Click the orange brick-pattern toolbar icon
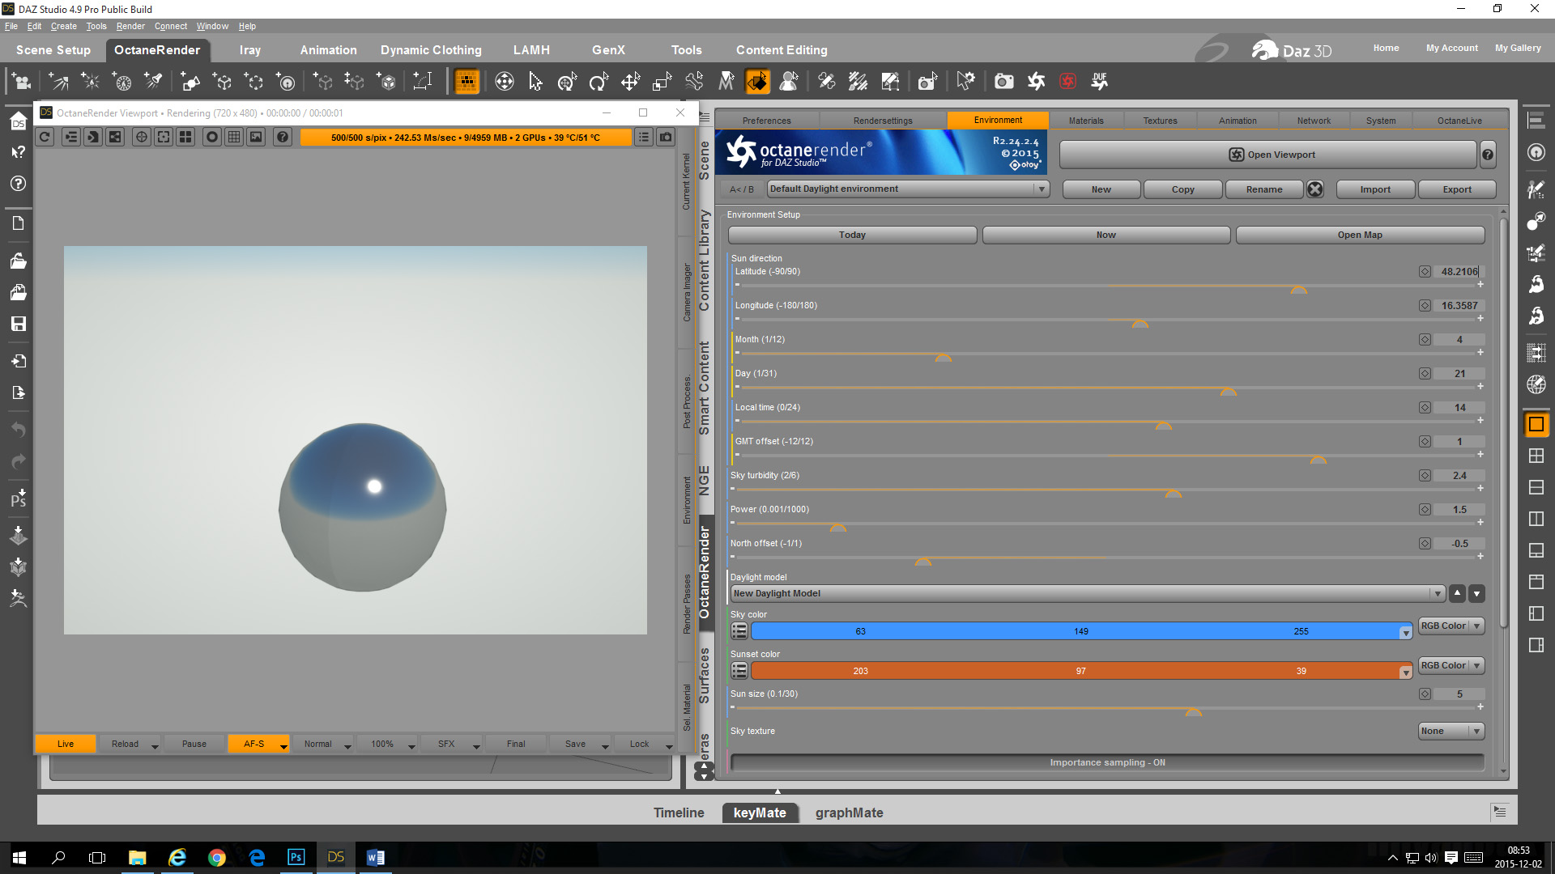Image resolution: width=1555 pixels, height=874 pixels. click(x=466, y=81)
